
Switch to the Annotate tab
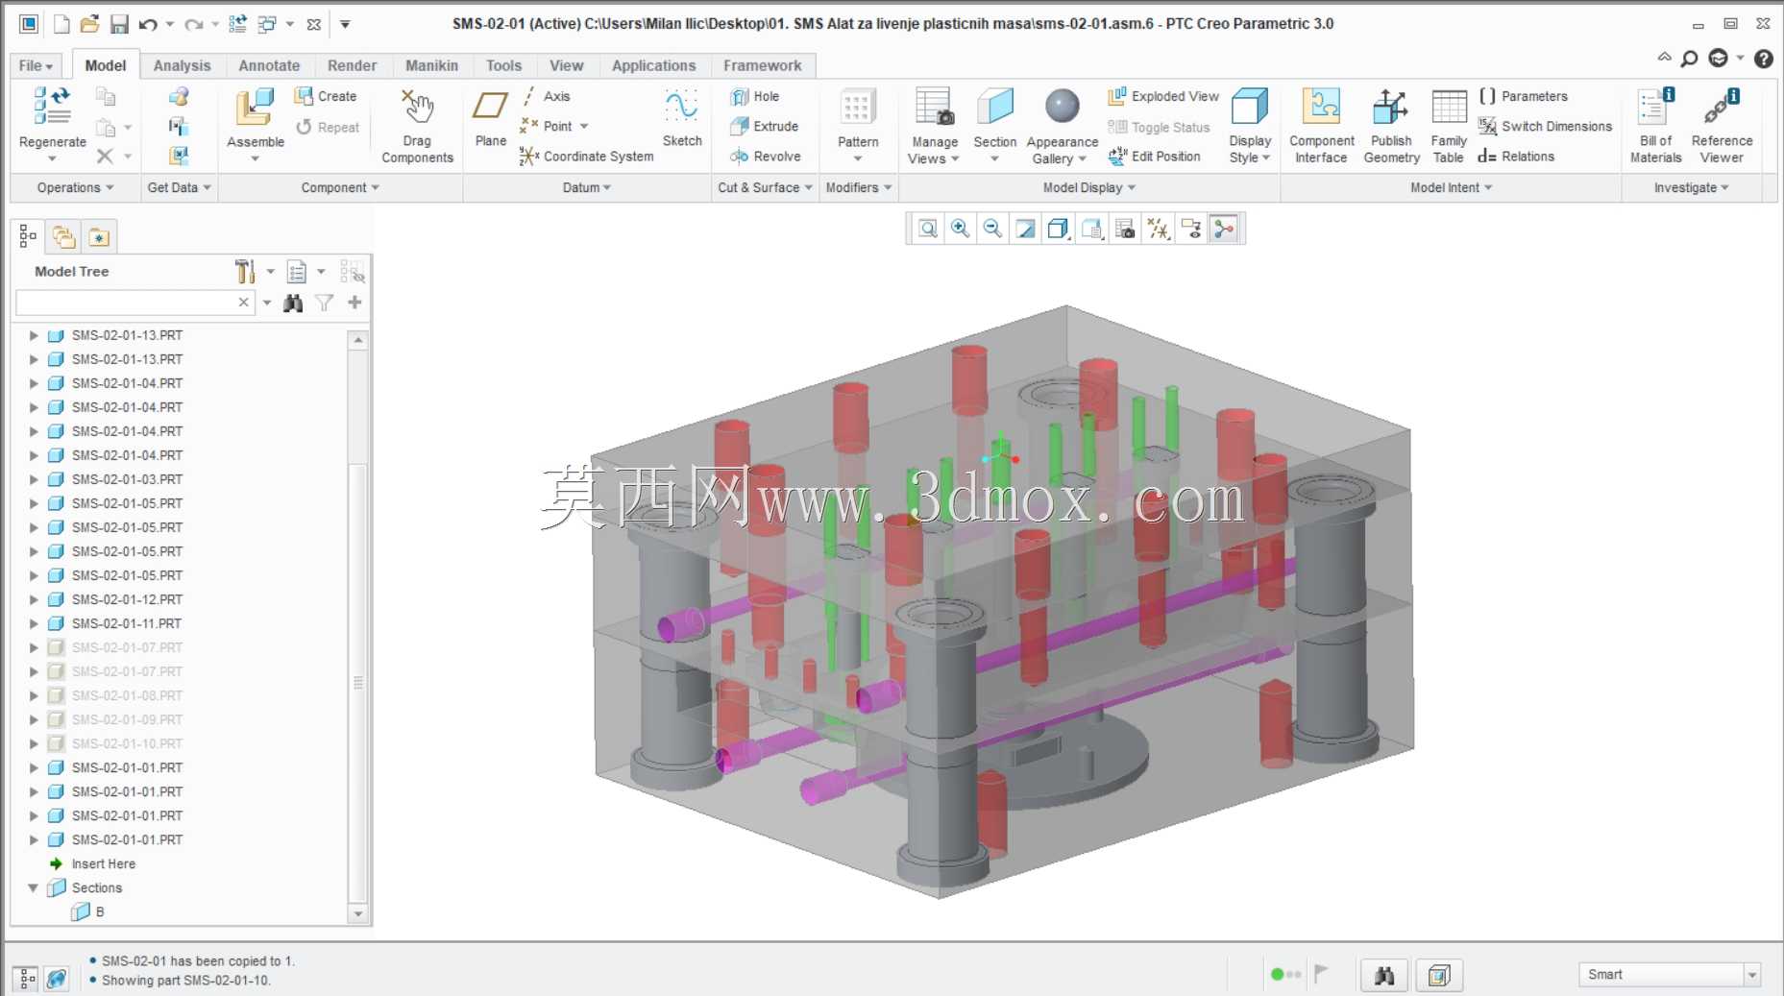coord(269,65)
